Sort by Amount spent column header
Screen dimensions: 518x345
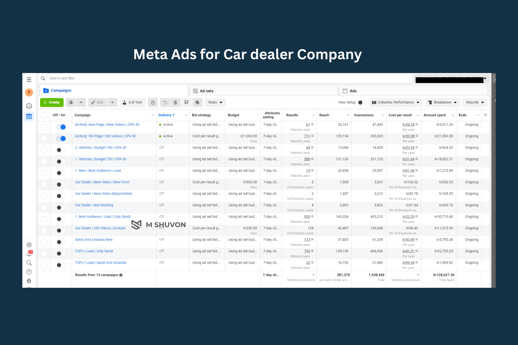click(x=435, y=115)
